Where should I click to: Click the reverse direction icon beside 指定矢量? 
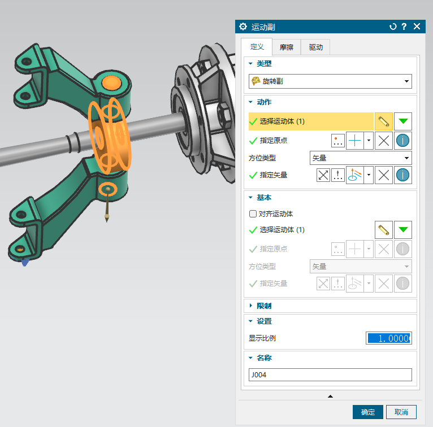pyautogui.click(x=323, y=175)
